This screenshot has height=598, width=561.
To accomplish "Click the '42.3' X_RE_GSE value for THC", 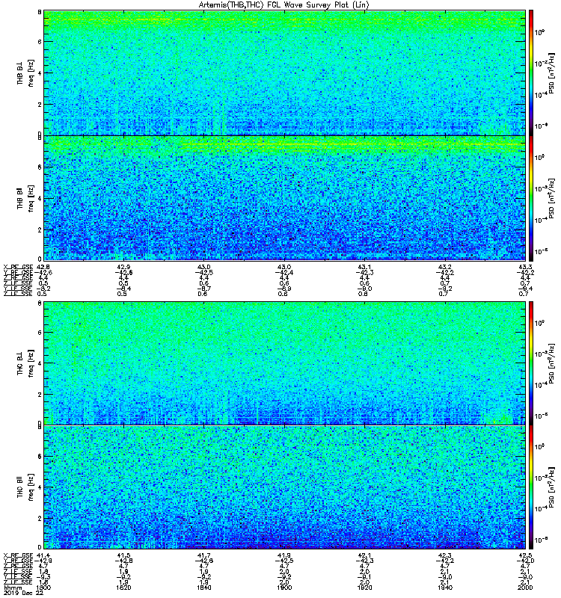I will coord(444,555).
